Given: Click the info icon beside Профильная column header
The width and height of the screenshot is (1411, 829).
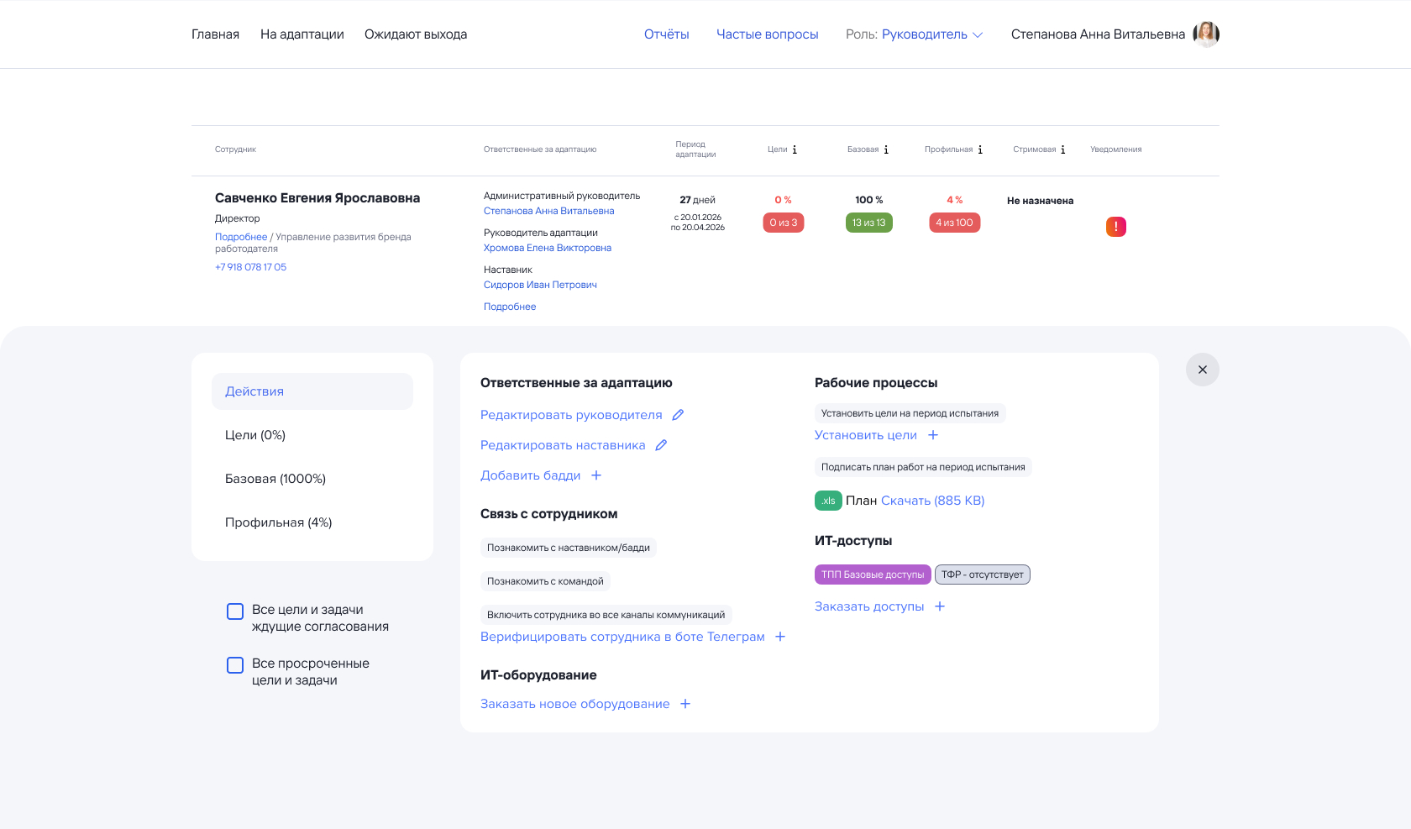Looking at the screenshot, I should 980,150.
